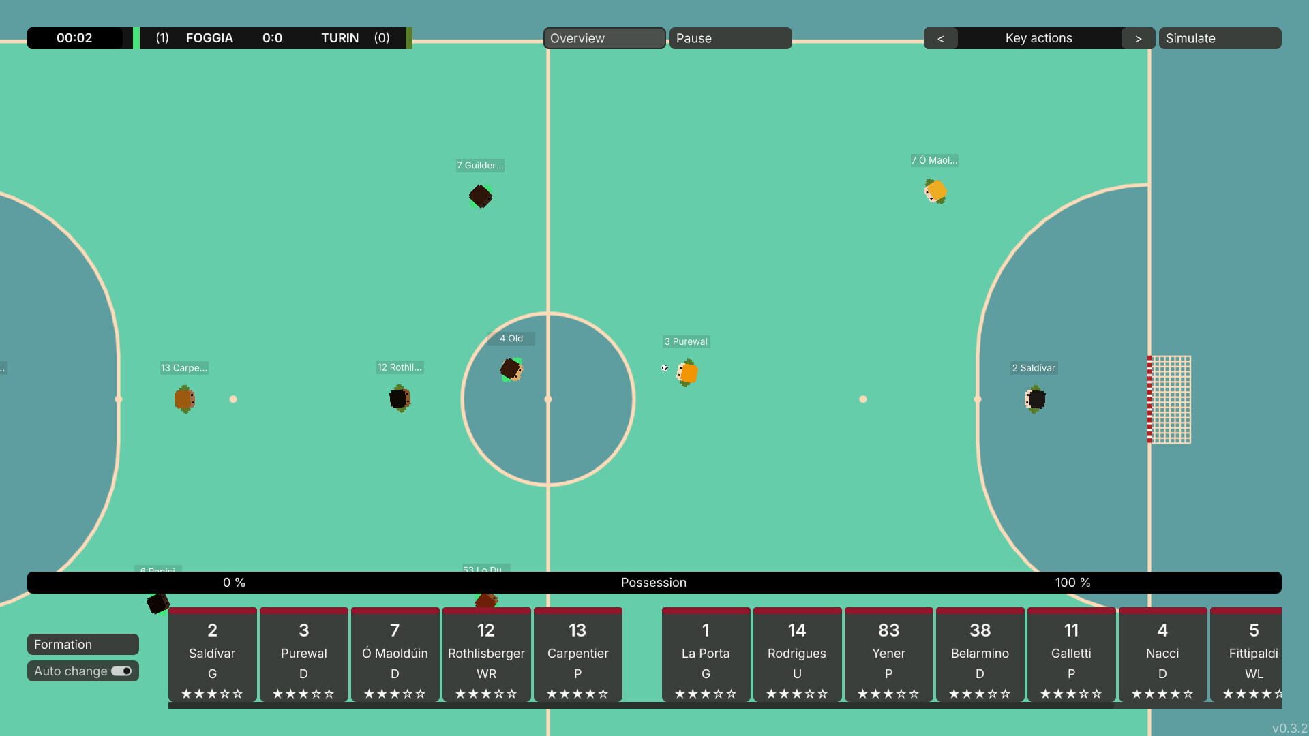Image resolution: width=1309 pixels, height=736 pixels.
Task: Click the Possession percentage bar
Action: (653, 583)
